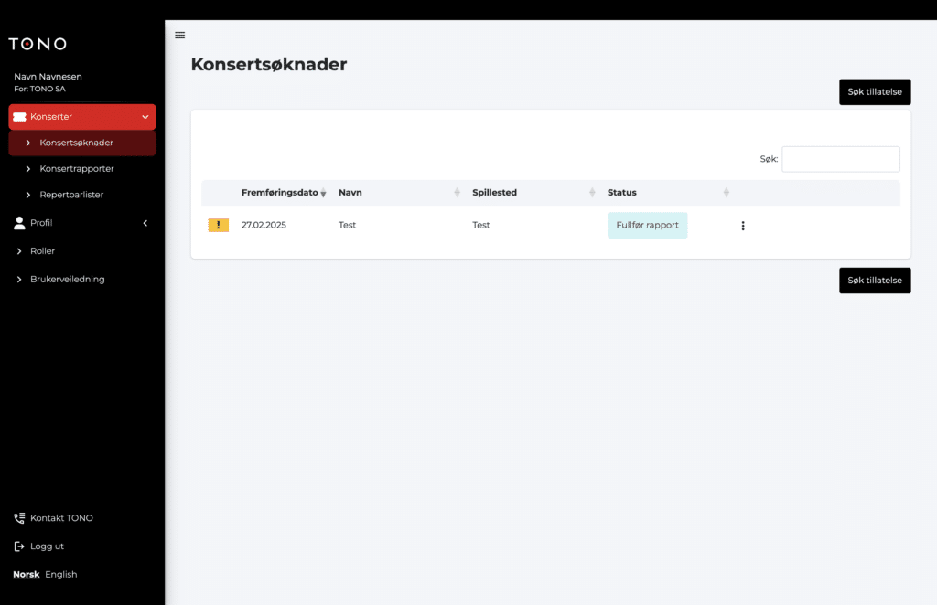Click the Navn Navnesen user name

point(48,77)
